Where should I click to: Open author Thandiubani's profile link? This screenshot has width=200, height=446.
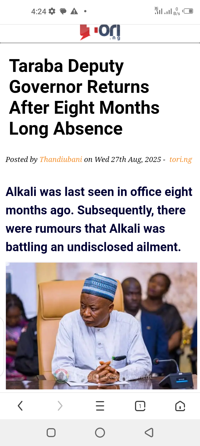(61, 159)
